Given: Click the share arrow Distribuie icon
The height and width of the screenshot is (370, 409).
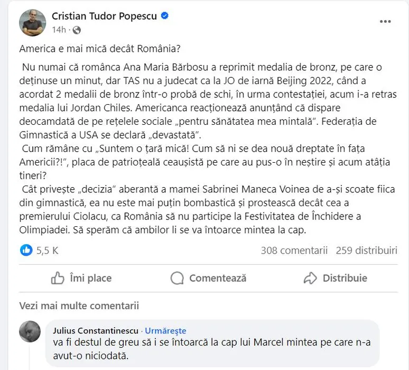Looking at the screenshot, I should point(310,278).
